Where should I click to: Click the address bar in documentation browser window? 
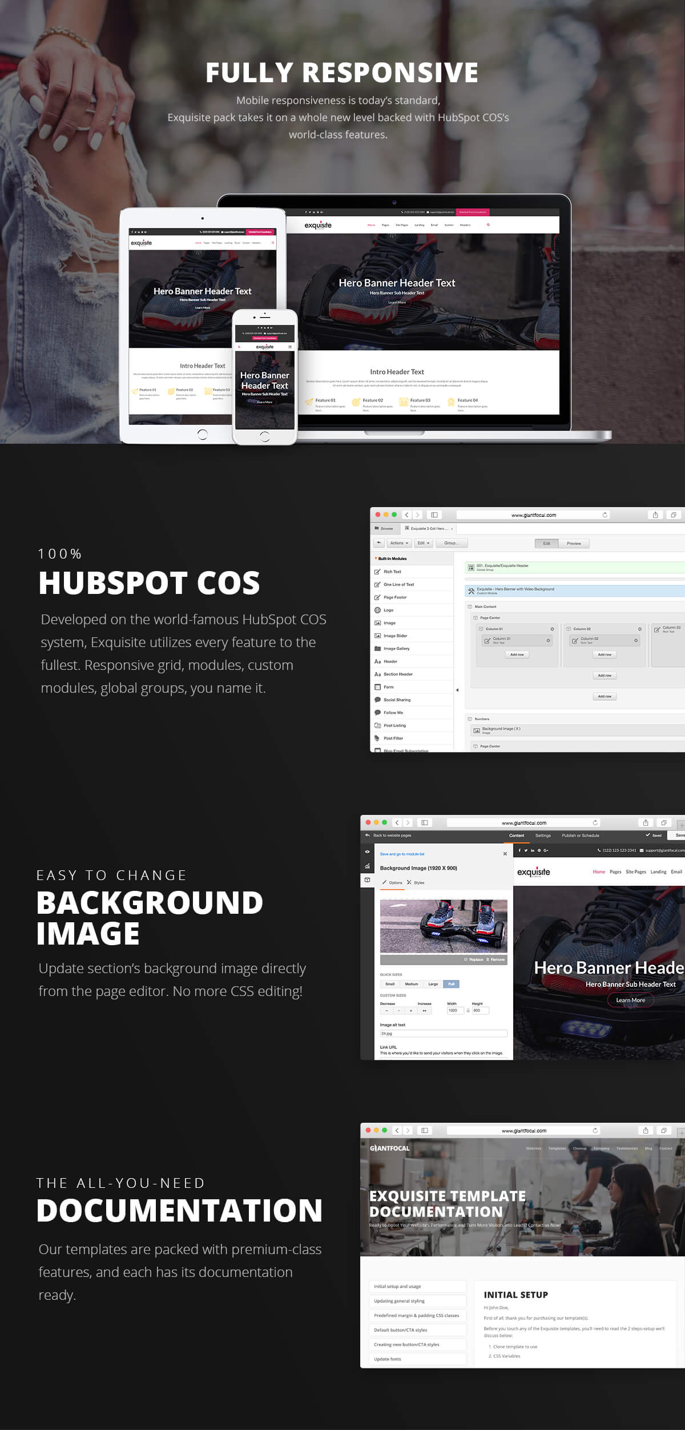(x=524, y=1131)
